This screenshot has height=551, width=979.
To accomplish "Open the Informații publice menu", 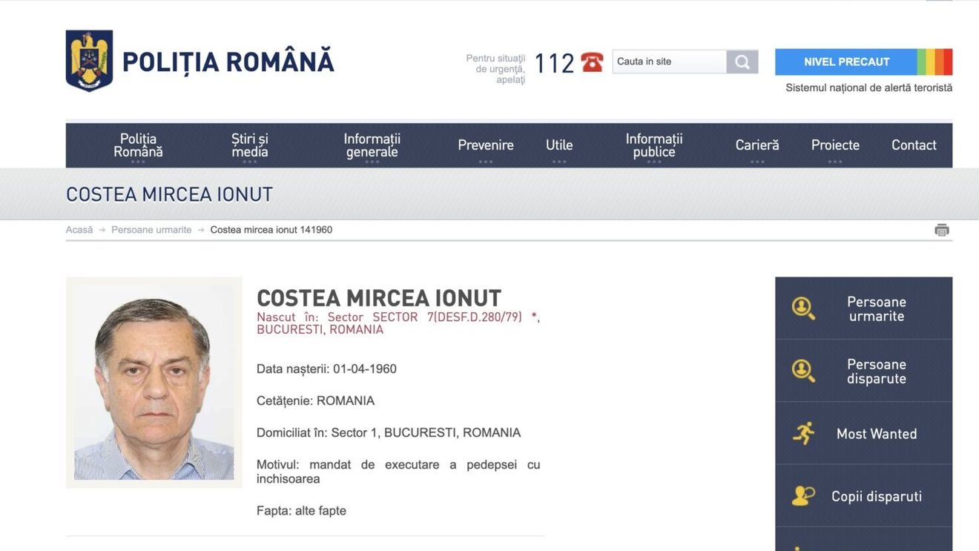I will [x=654, y=145].
